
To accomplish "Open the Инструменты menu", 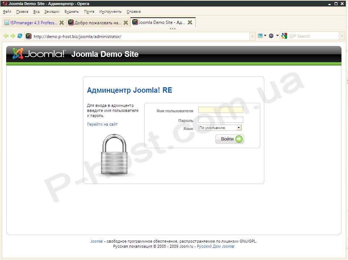I will (x=111, y=12).
